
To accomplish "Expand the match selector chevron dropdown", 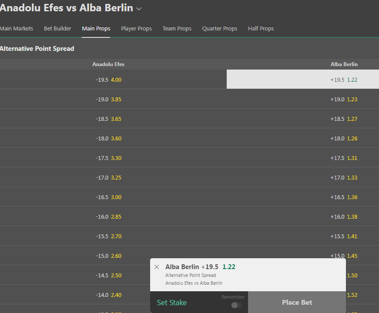I will pos(139,9).
